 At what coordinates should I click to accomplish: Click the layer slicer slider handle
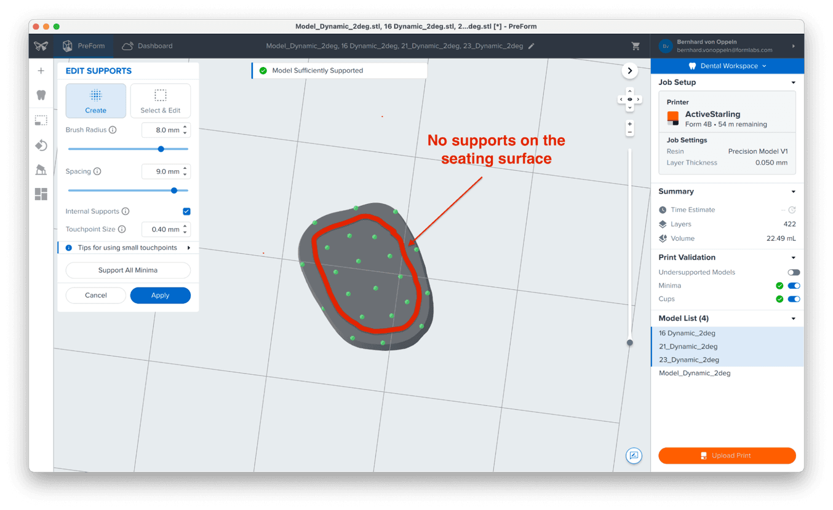coord(629,343)
